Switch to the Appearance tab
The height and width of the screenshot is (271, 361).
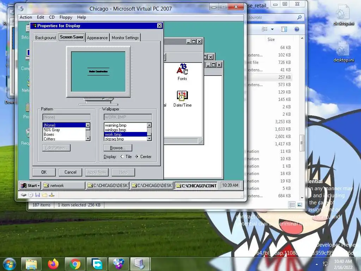(97, 37)
